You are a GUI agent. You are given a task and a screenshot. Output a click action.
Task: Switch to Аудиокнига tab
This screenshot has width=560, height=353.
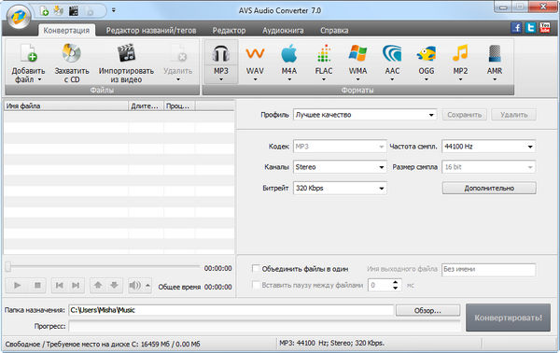[283, 31]
